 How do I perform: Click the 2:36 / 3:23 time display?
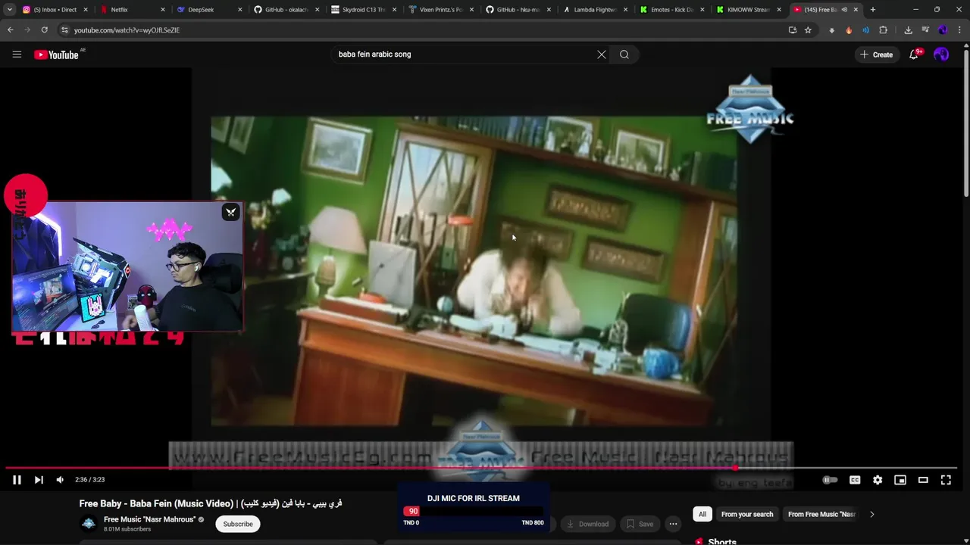pos(90,480)
